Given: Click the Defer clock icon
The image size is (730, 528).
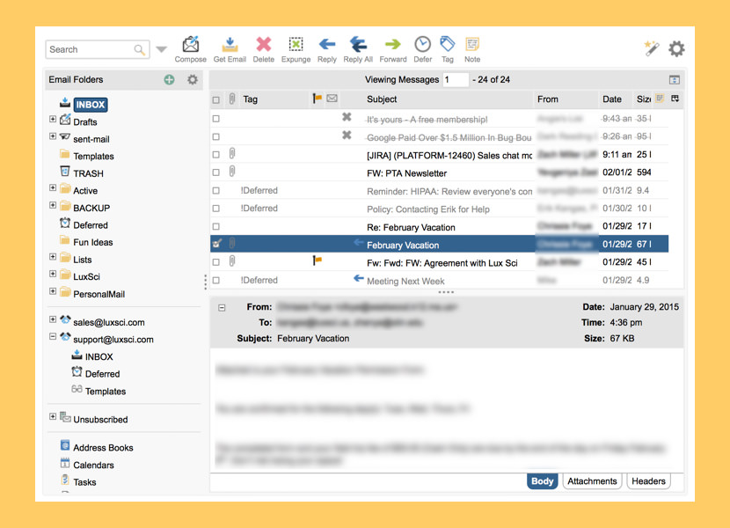Looking at the screenshot, I should tap(423, 44).
